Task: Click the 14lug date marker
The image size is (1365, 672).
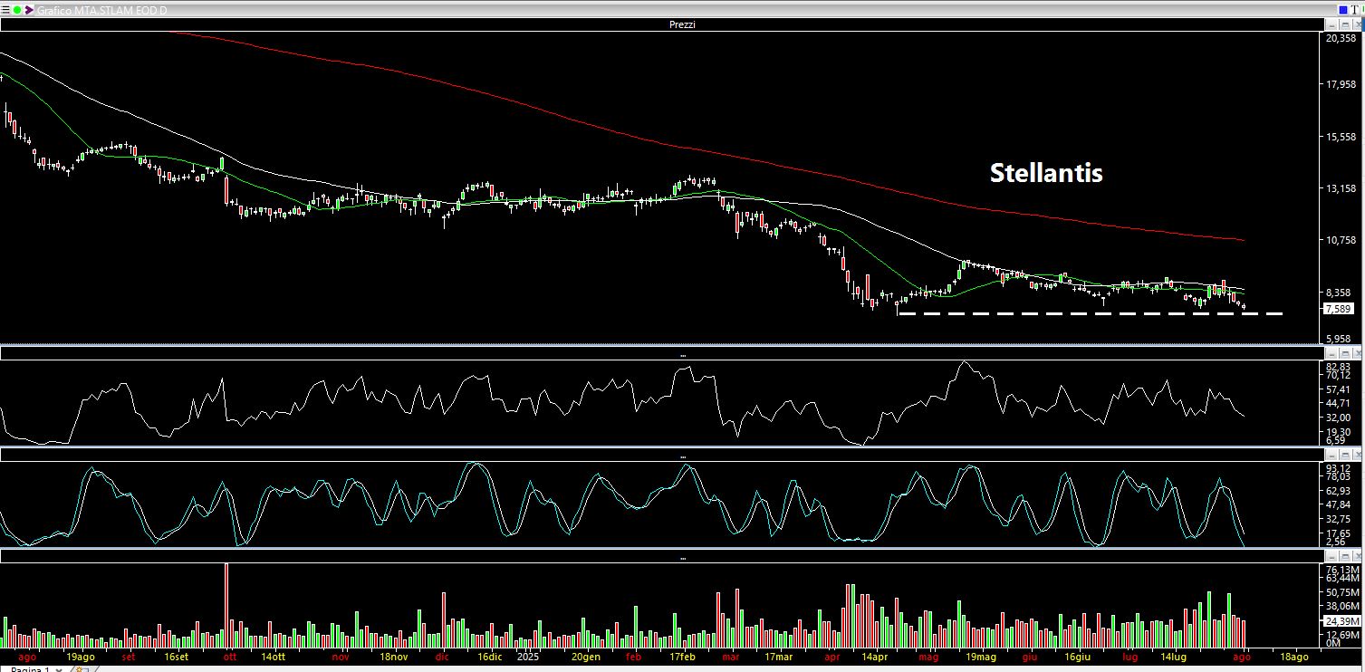Action: [1173, 656]
